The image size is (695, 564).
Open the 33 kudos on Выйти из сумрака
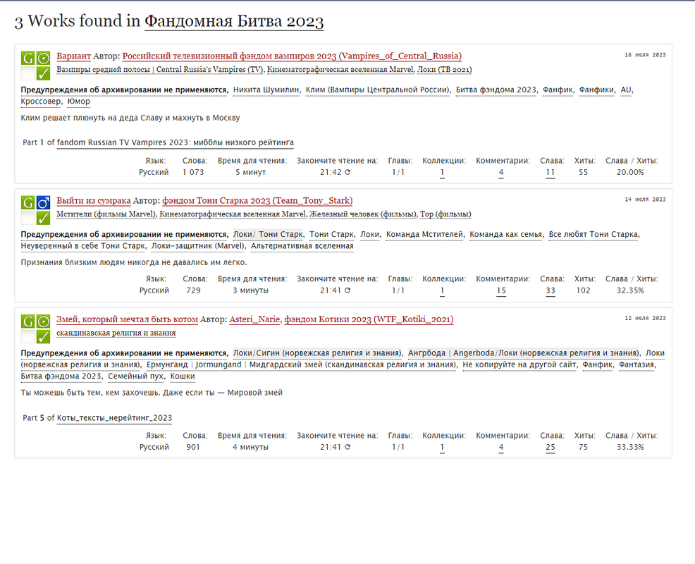tap(550, 290)
